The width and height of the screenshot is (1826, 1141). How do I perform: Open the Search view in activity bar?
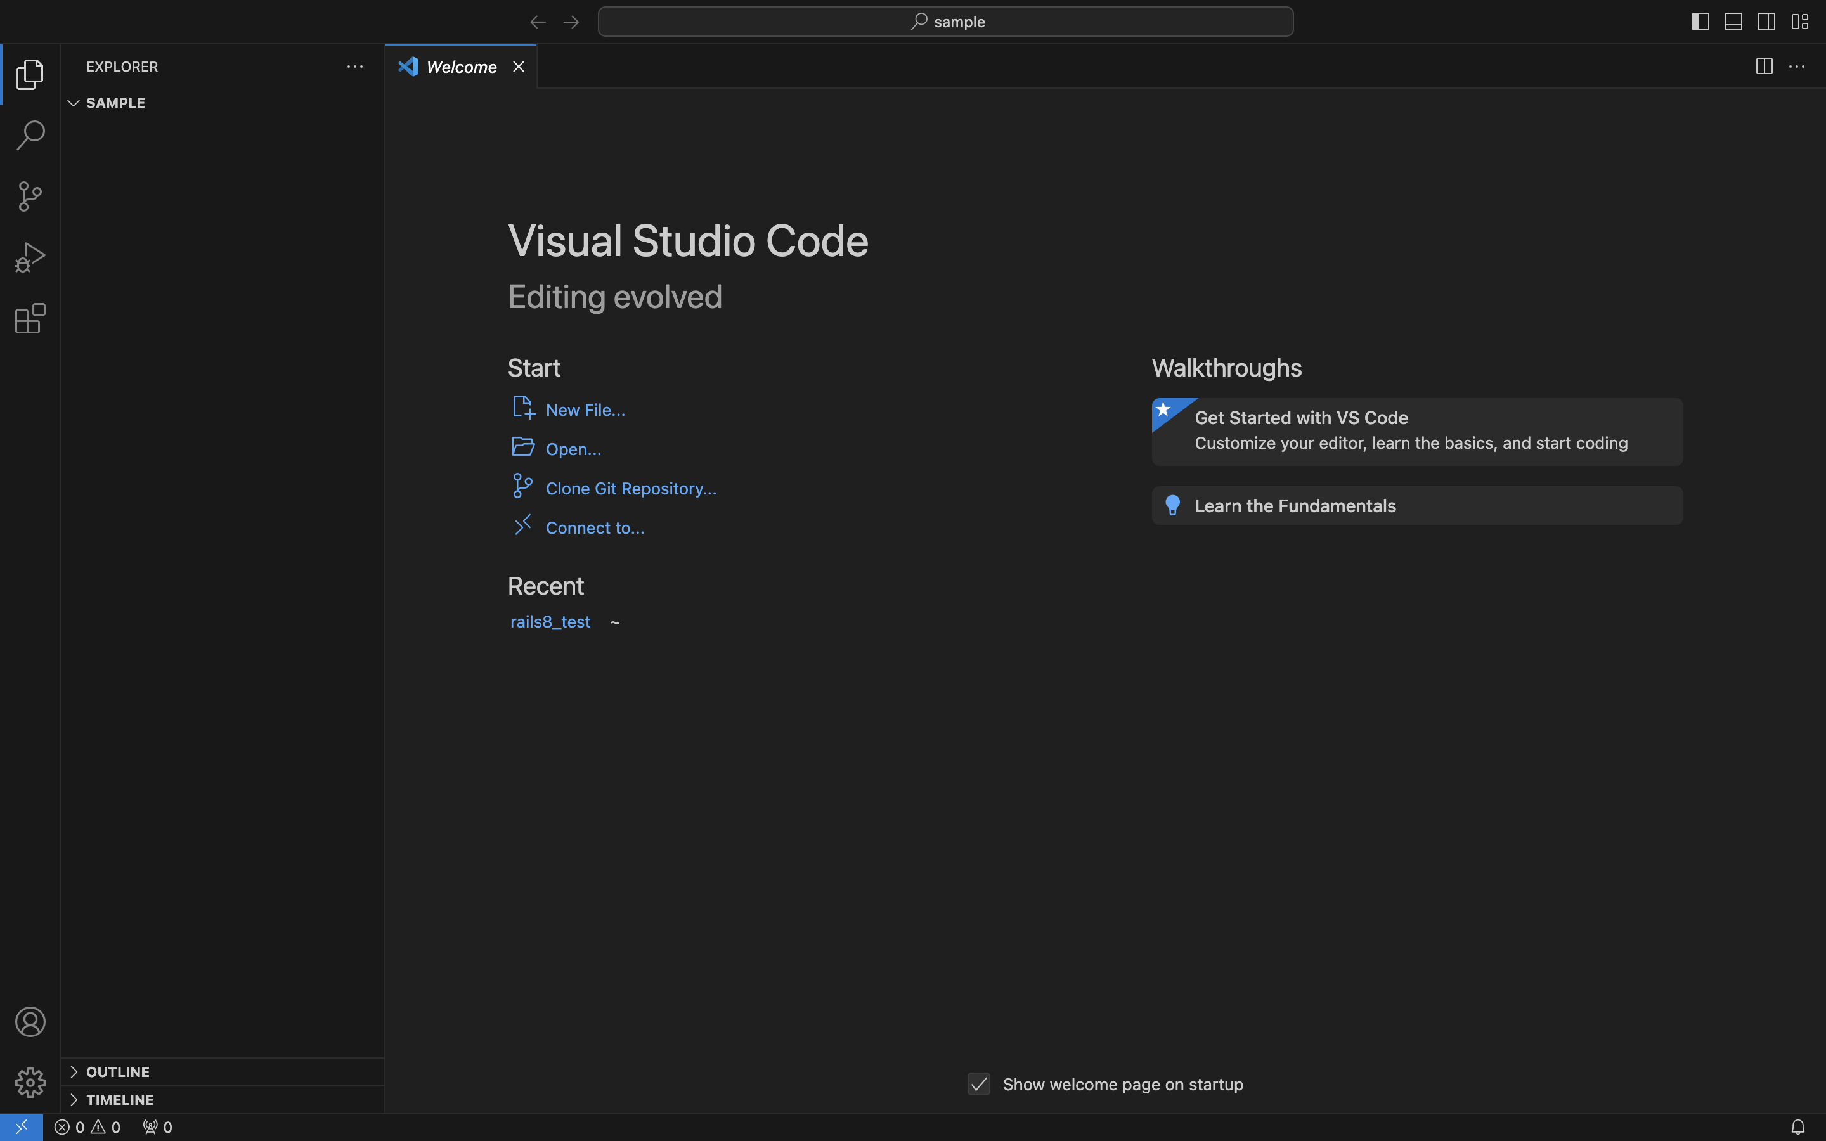pos(30,136)
